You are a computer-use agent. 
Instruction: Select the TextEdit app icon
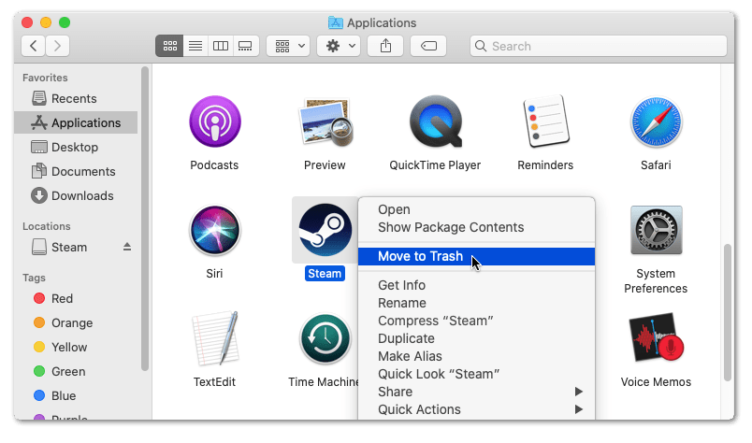[x=216, y=338]
